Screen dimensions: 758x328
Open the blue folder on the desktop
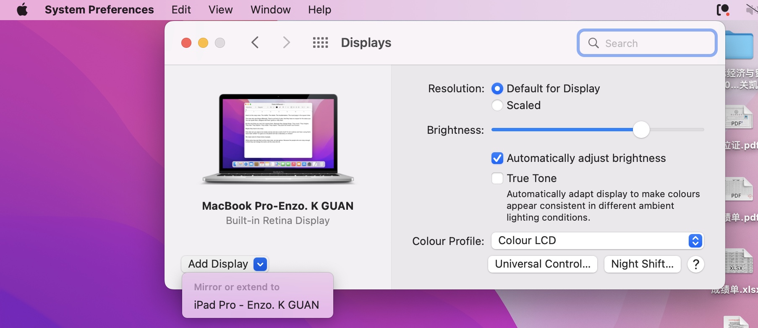740,45
